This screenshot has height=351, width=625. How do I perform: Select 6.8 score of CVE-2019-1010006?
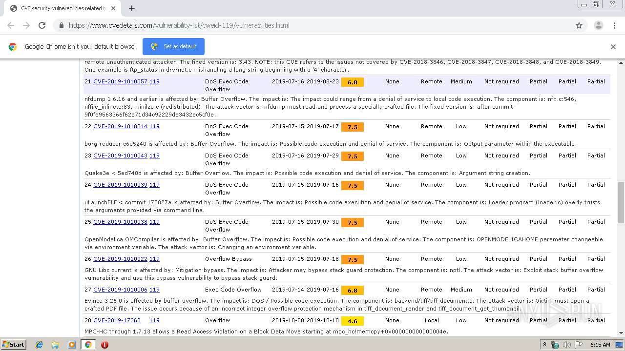[x=353, y=291]
